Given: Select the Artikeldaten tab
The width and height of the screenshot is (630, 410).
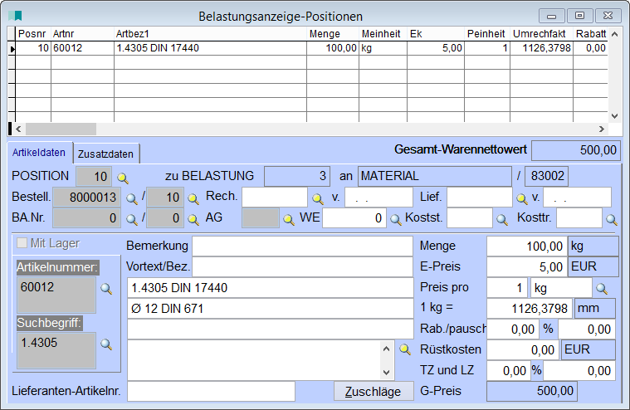Looking at the screenshot, I should 39,153.
